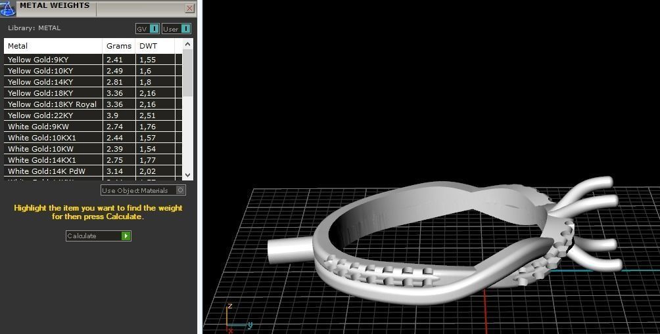660x334 pixels.
Task: Click the Calculate button
Action: click(x=99, y=236)
